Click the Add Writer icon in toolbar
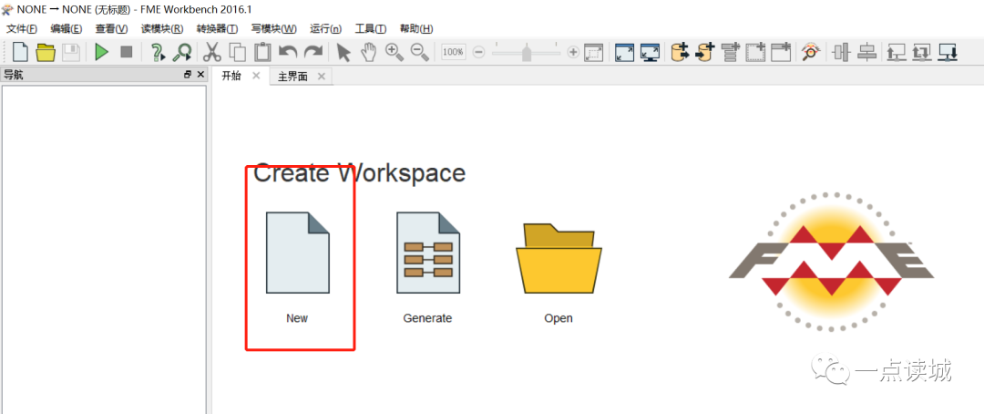The height and width of the screenshot is (414, 984). (704, 52)
